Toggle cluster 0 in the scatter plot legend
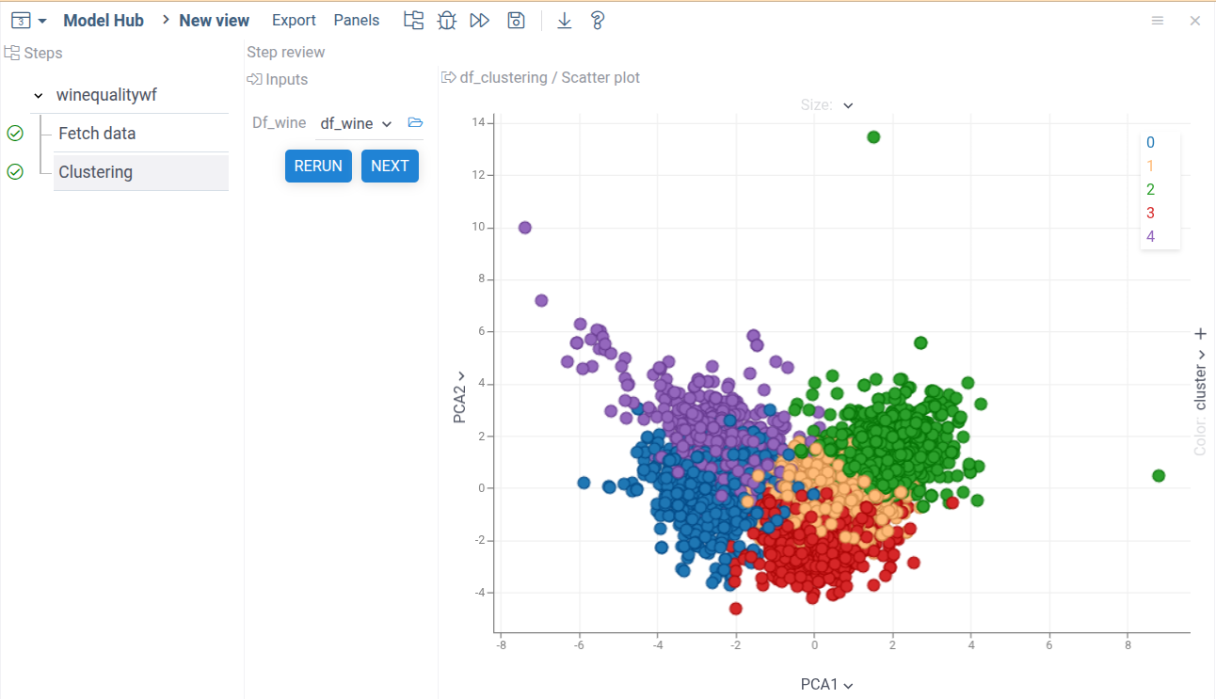 click(1150, 142)
